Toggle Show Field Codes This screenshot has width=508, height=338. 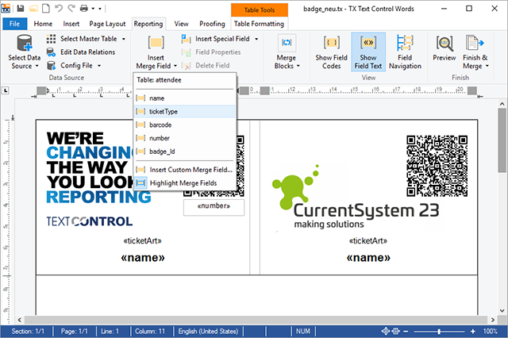point(331,52)
